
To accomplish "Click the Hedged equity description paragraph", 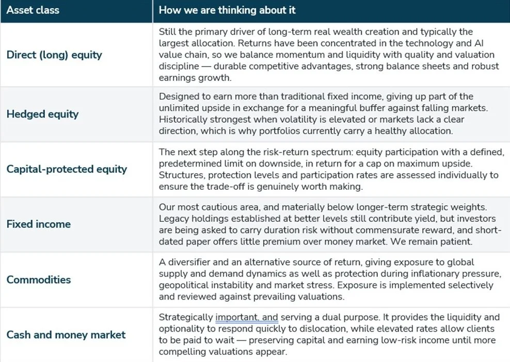I will click(323, 114).
